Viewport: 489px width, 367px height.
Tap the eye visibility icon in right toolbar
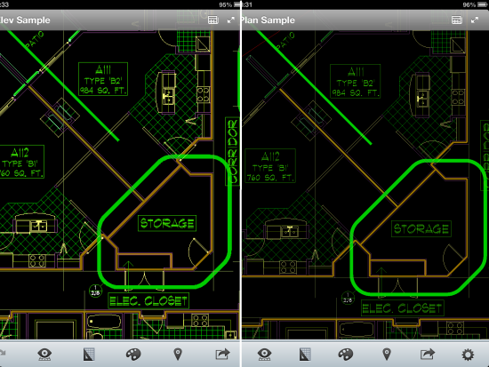coord(264,355)
